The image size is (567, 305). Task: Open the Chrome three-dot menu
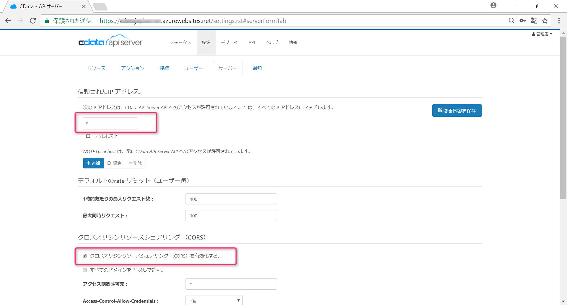point(559,21)
